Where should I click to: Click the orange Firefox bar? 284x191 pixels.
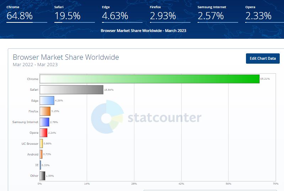click(45, 111)
